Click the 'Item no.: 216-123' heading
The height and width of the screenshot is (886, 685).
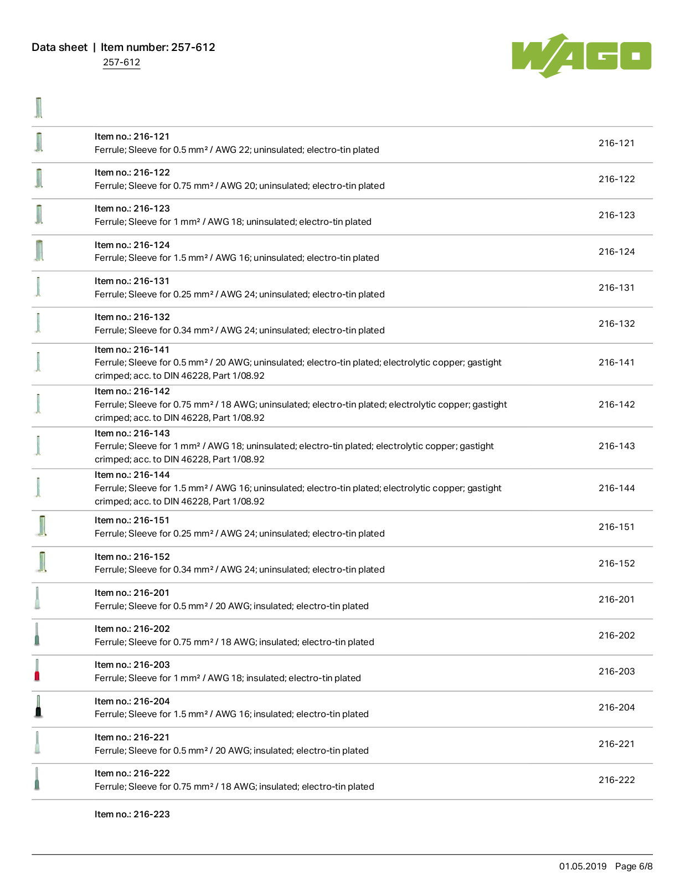click(x=132, y=208)
